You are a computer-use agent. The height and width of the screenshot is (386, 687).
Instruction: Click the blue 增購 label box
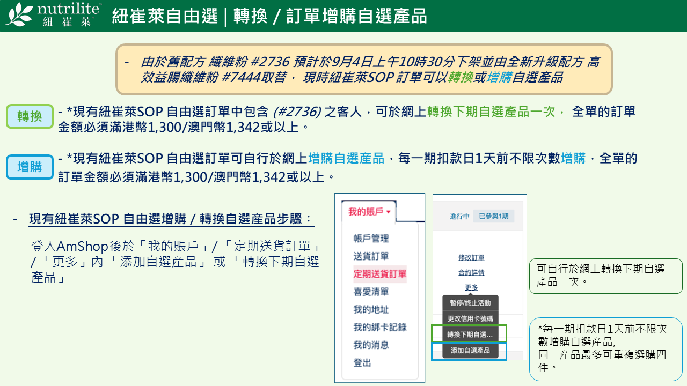(x=30, y=167)
